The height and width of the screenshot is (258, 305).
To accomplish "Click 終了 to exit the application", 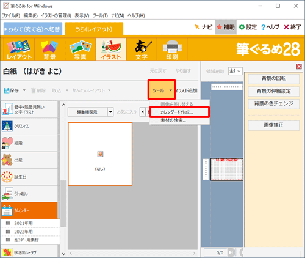I will tap(292, 27).
